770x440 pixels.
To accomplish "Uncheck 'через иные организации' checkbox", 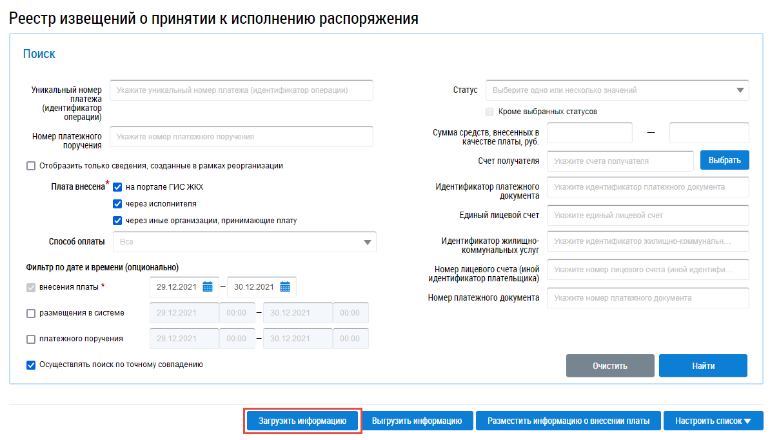I will click(x=117, y=221).
